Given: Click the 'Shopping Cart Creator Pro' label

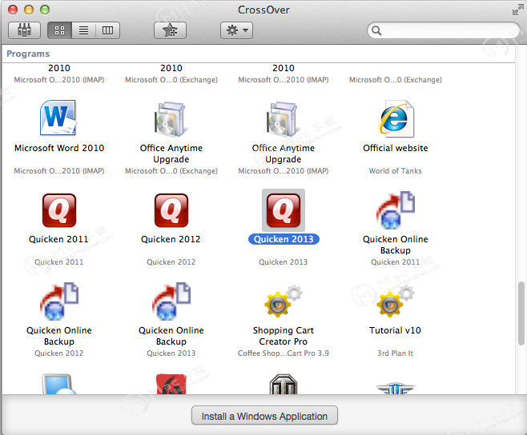Looking at the screenshot, I should (284, 336).
